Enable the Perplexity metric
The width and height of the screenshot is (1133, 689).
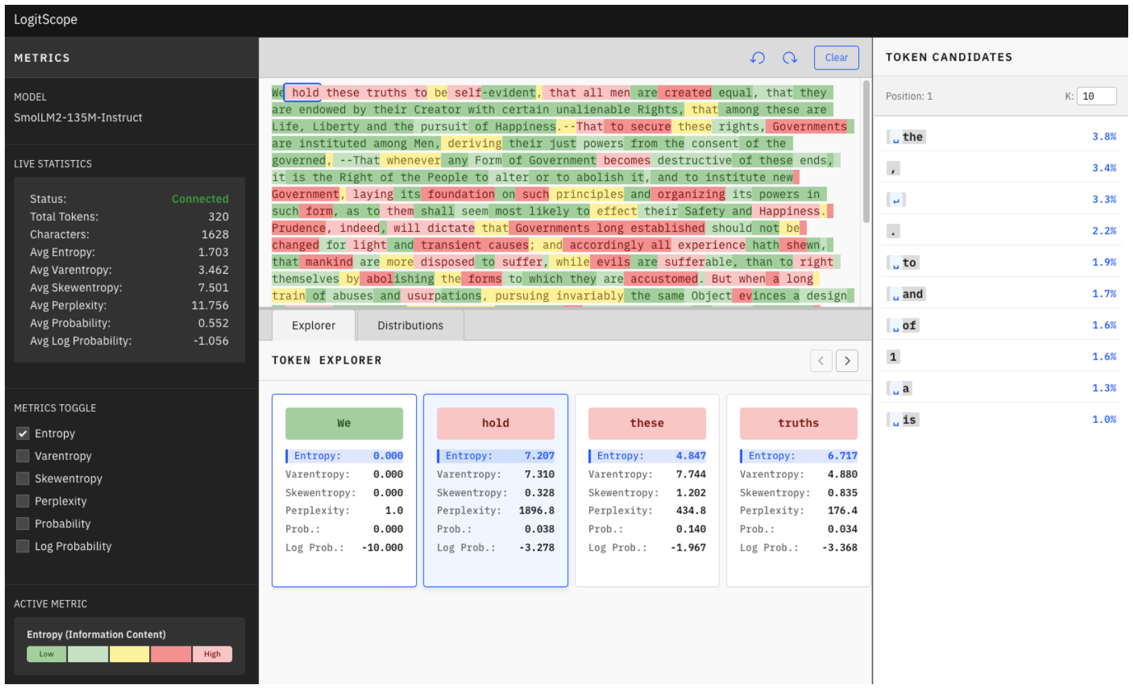[23, 501]
